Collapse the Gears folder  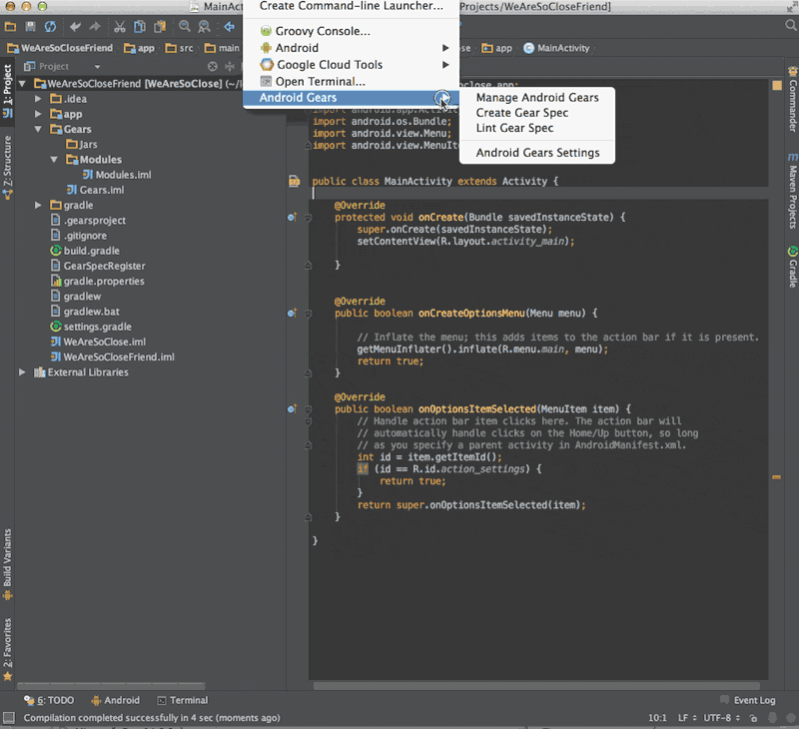point(38,129)
